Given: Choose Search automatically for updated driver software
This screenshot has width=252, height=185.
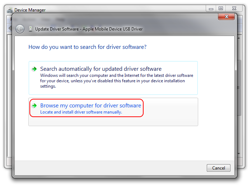Looking at the screenshot, I should (x=101, y=69).
